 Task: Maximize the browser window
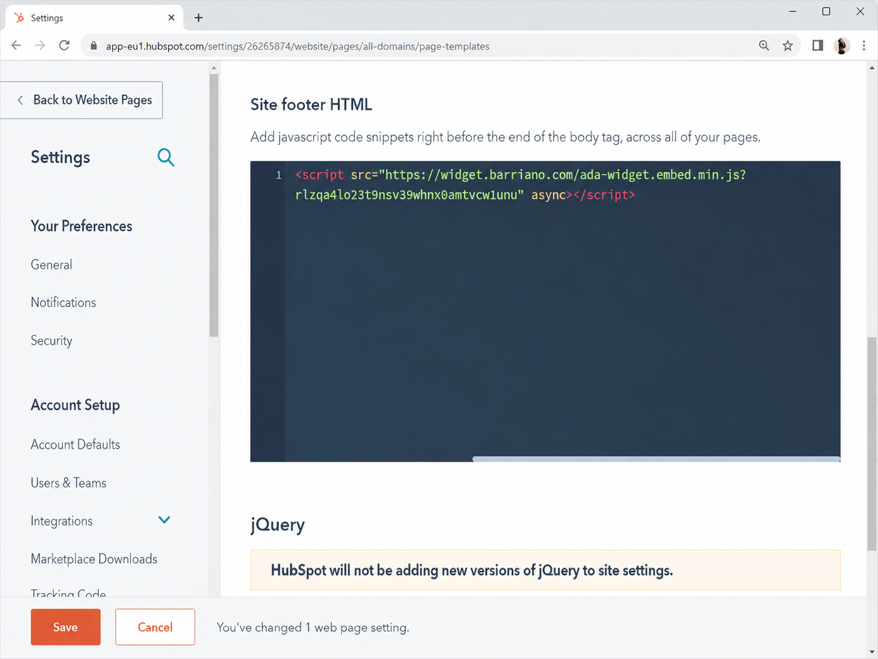coord(826,12)
